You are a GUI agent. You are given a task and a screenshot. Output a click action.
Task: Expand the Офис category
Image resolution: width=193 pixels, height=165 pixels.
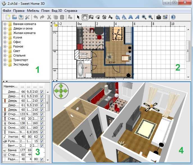point(5,42)
